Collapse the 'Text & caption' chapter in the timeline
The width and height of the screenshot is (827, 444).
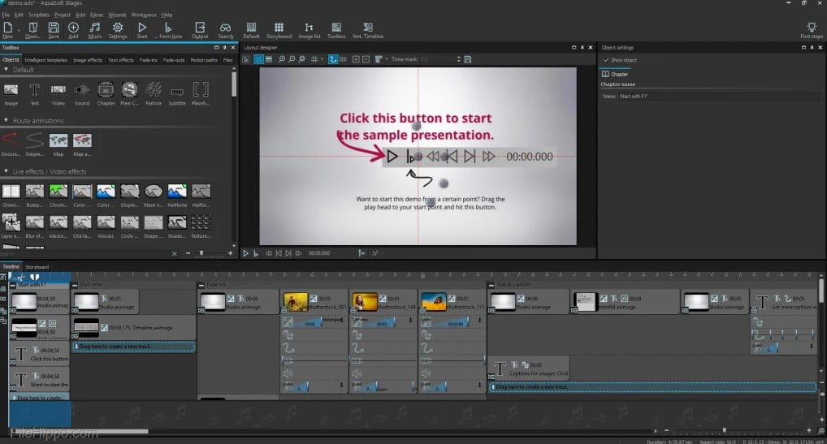(x=491, y=285)
